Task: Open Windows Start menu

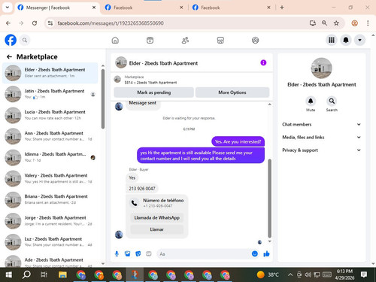Action: (x=9, y=275)
